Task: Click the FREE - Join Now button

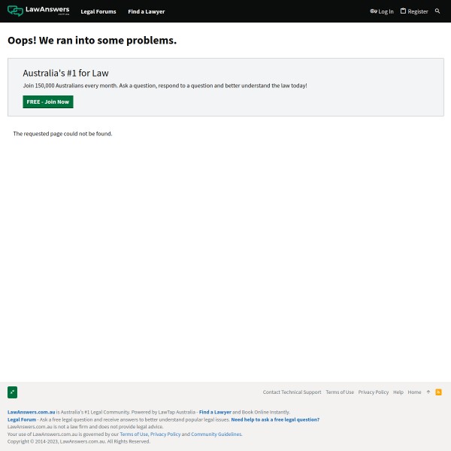Action: [x=48, y=101]
